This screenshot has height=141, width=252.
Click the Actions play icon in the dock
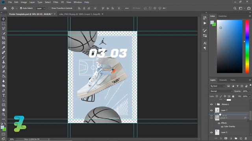coord(205,23)
